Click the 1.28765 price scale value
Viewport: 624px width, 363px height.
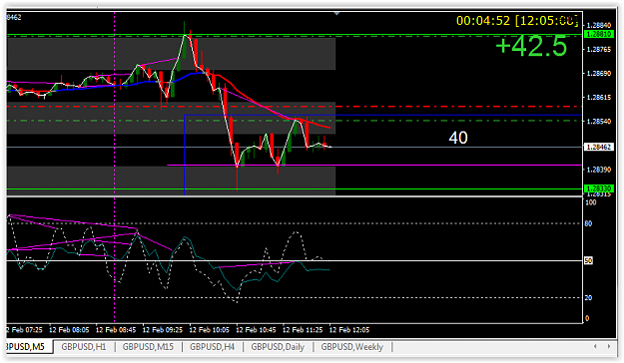tap(599, 49)
